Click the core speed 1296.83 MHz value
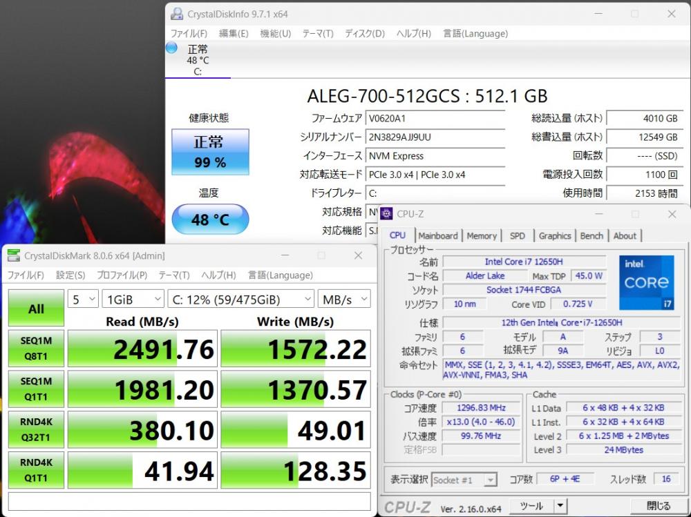The height and width of the screenshot is (517, 691). pyautogui.click(x=481, y=408)
